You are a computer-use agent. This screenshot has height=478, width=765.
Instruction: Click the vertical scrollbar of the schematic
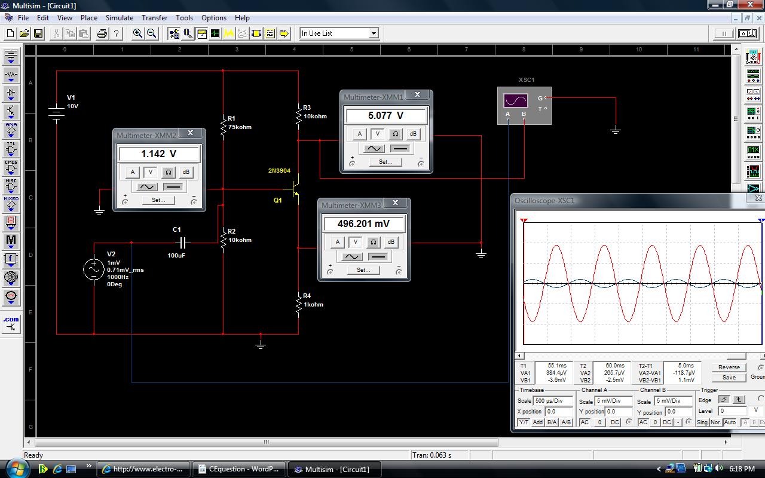pos(735,119)
